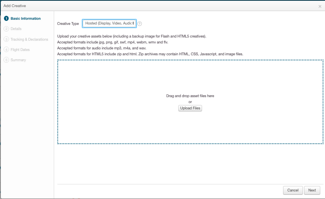Click the 'Drag and drop asset files here' text
The height and width of the screenshot is (199, 325).
pyautogui.click(x=190, y=96)
